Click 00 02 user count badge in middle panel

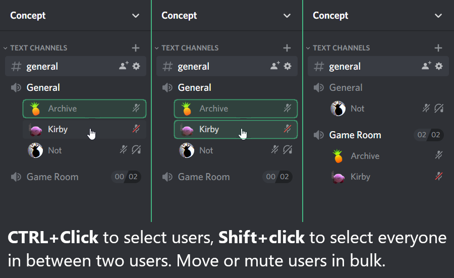[277, 177]
